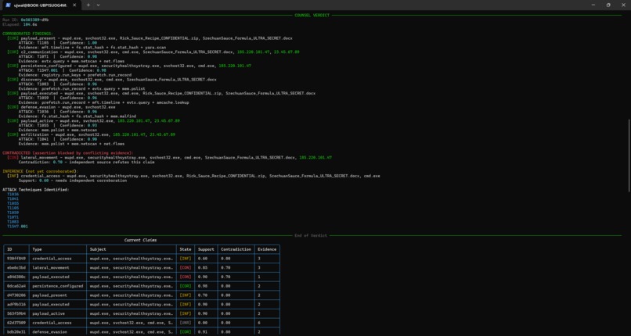The width and height of the screenshot is (631, 336).
Task: Click T1055 in the identified techniques list
Action: [x=13, y=203]
